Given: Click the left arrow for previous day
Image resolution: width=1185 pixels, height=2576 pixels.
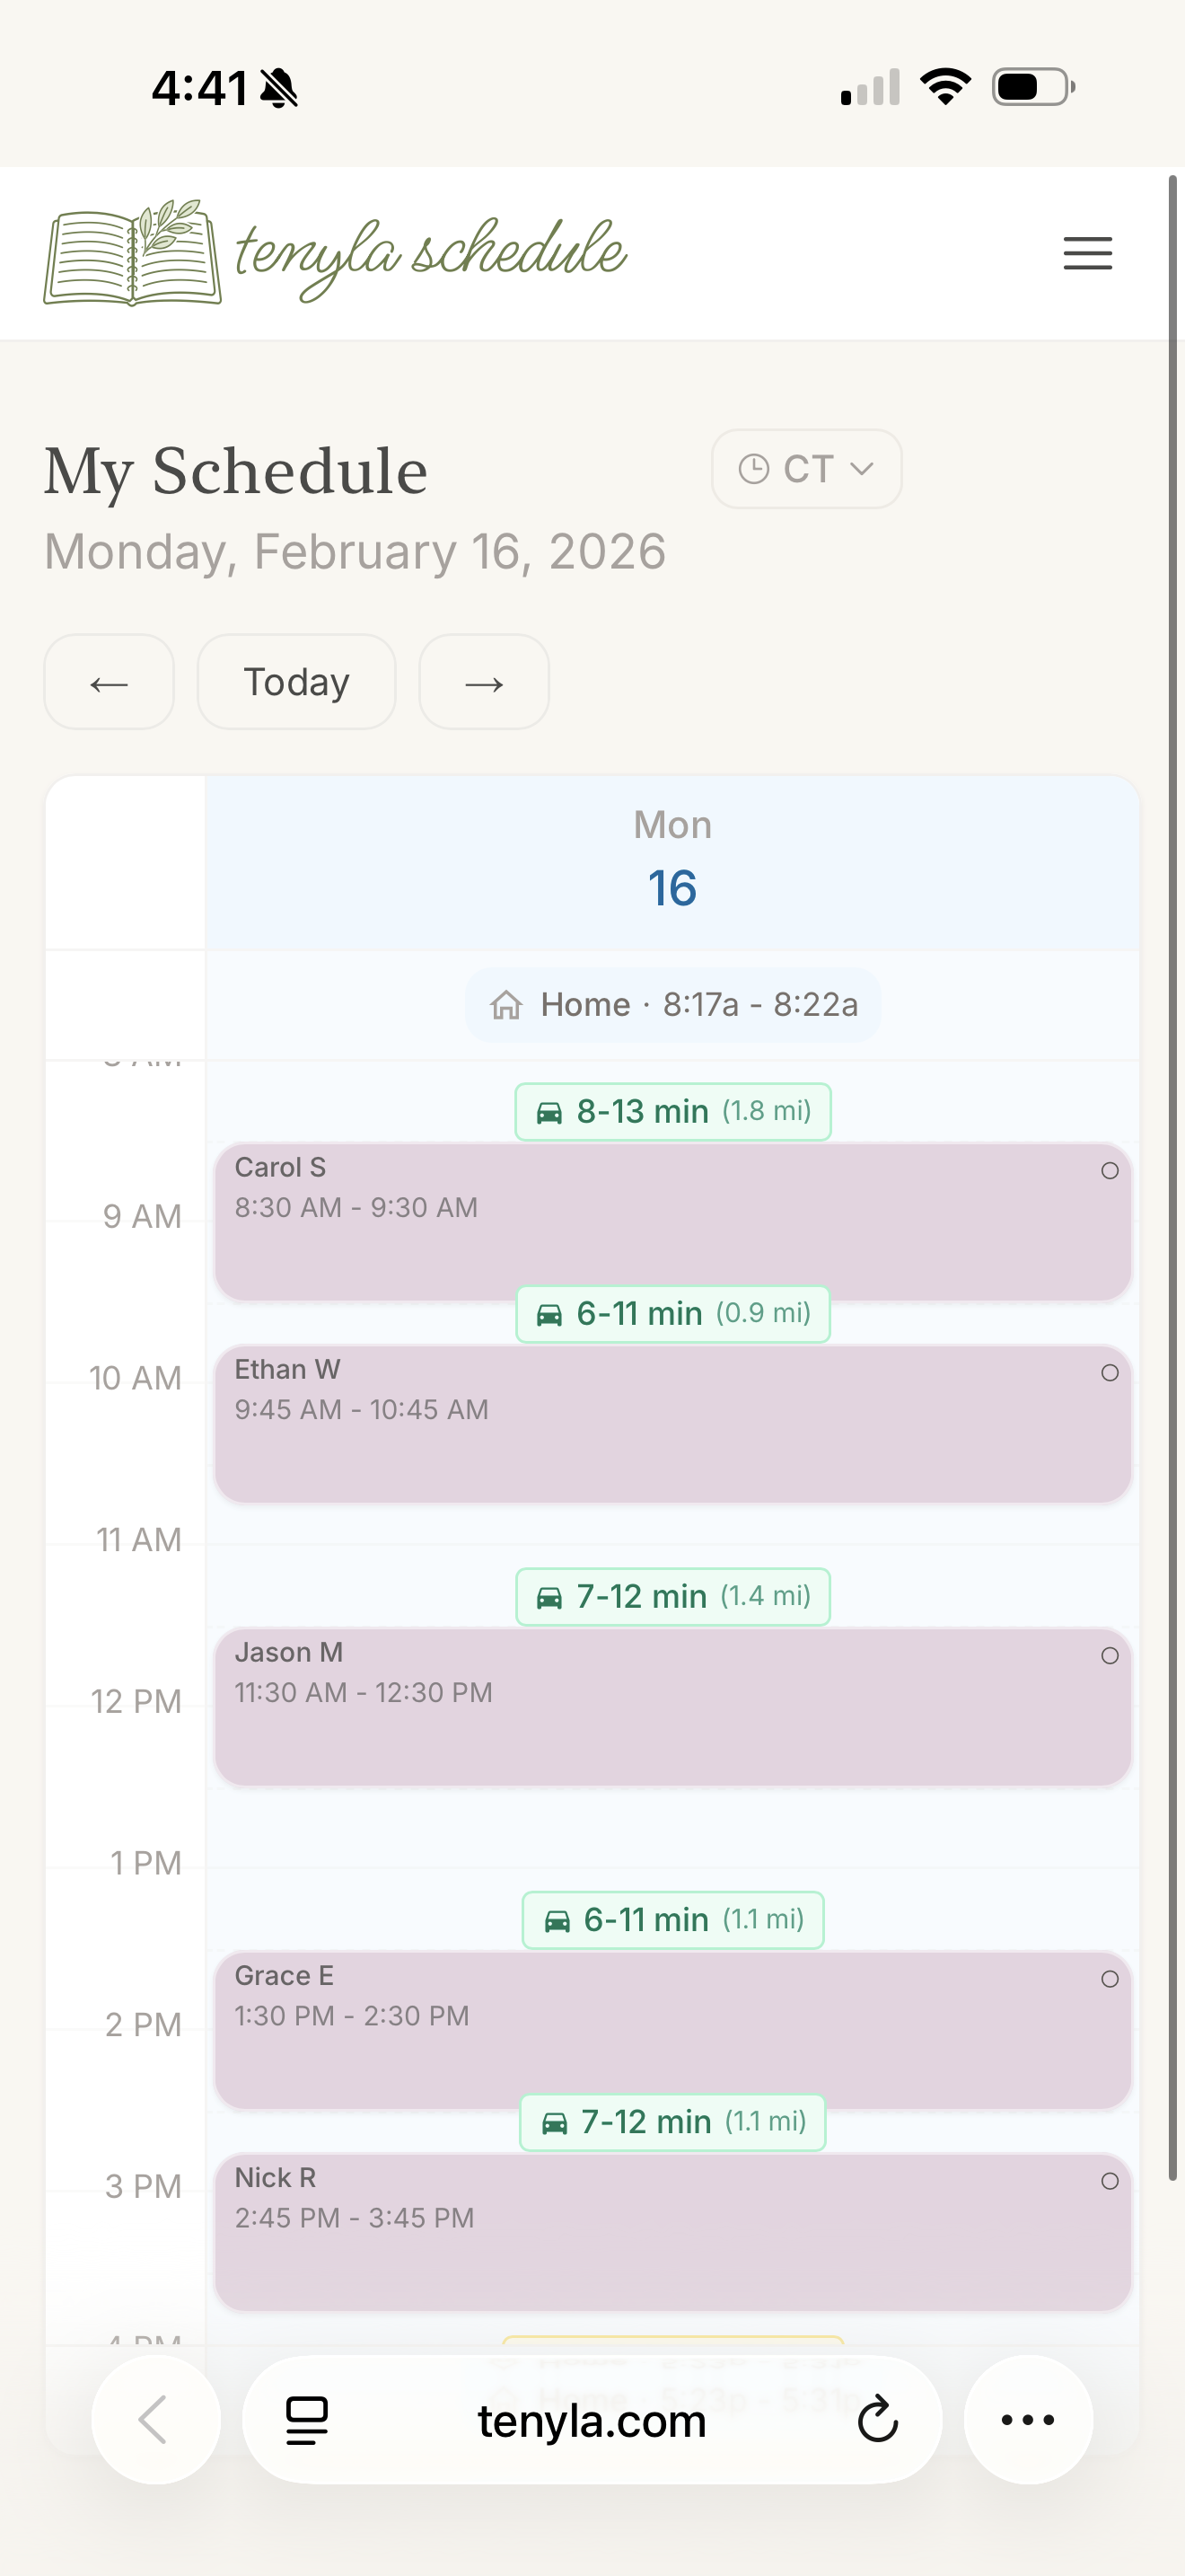Looking at the screenshot, I should (x=108, y=682).
